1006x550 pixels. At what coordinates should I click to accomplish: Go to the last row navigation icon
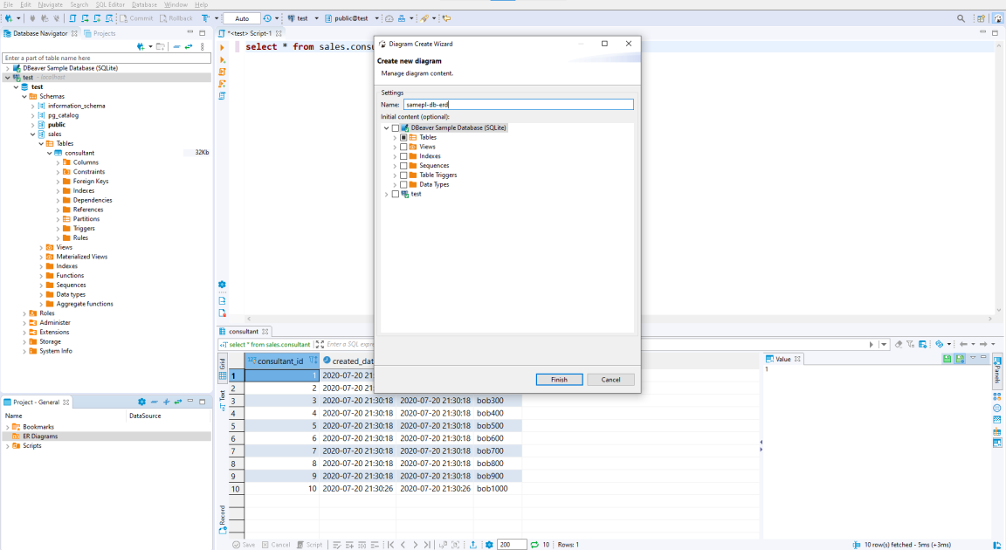(x=427, y=545)
